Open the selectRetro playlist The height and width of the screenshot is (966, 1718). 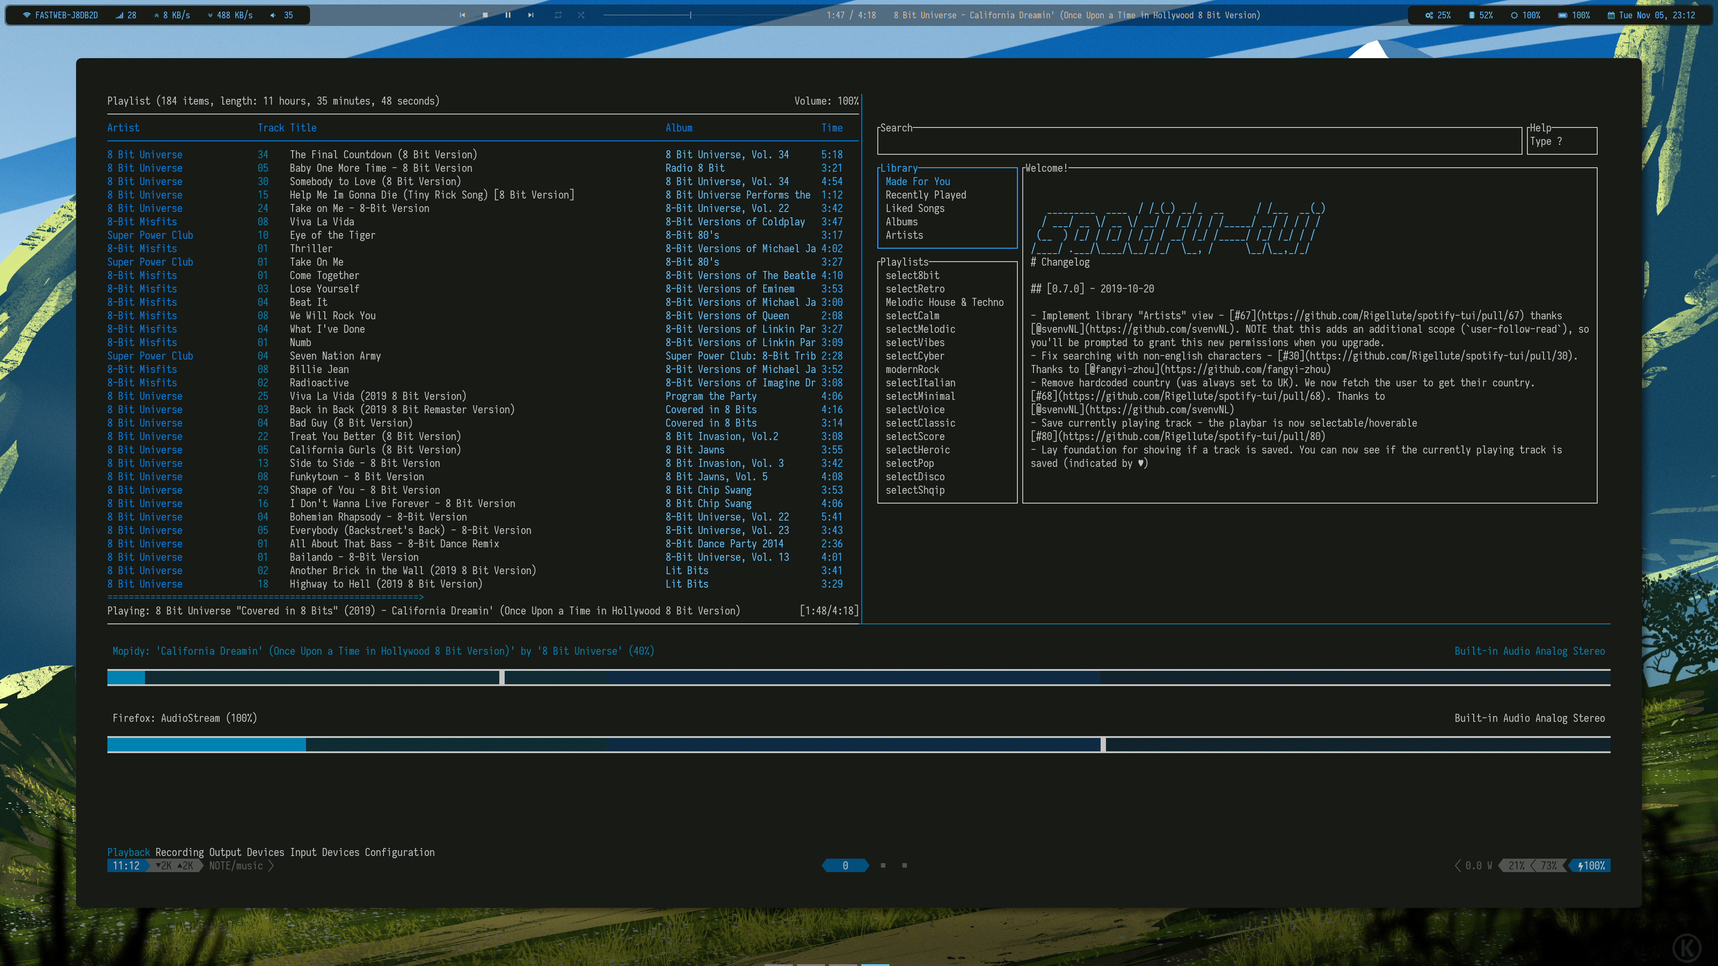[x=914, y=288]
